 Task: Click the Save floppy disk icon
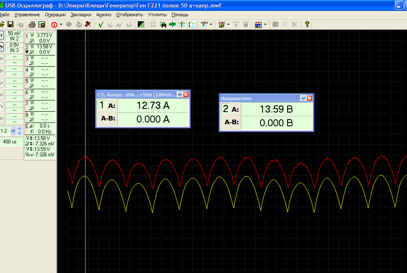pos(10,24)
